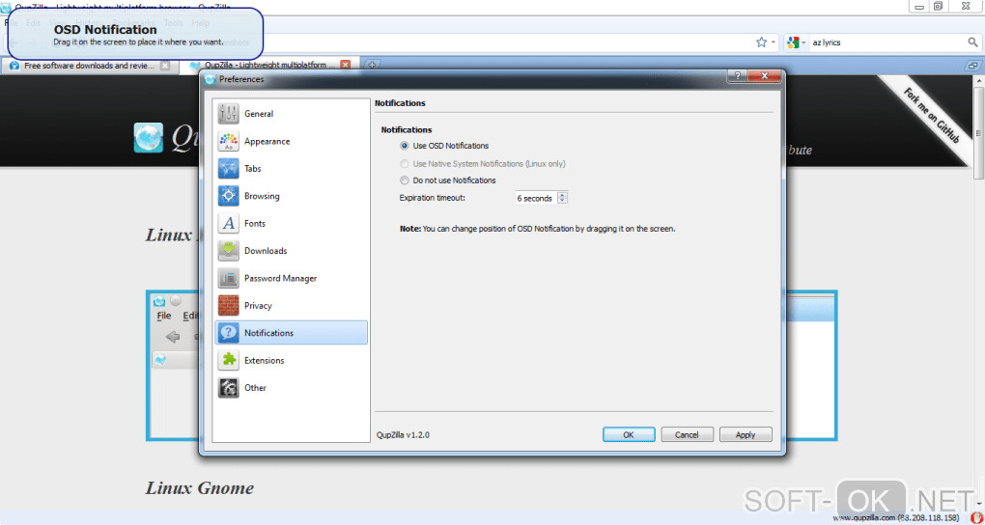The height and width of the screenshot is (525, 985).
Task: Click the OSD Notification popup
Action: coord(135,34)
